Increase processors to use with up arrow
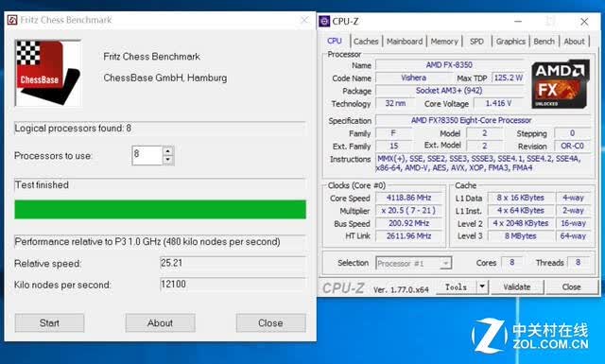This screenshot has width=605, height=364. click(x=168, y=151)
